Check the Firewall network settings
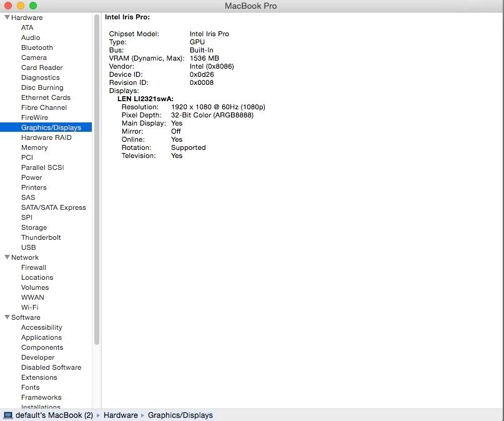This screenshot has width=504, height=421. pyautogui.click(x=34, y=267)
